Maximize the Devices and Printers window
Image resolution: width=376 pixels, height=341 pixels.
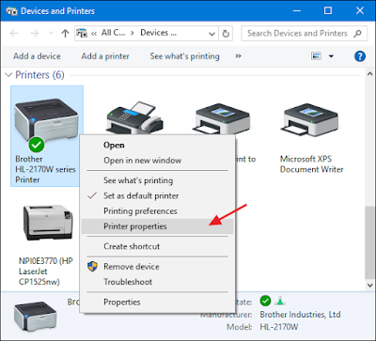pyautogui.click(x=328, y=11)
